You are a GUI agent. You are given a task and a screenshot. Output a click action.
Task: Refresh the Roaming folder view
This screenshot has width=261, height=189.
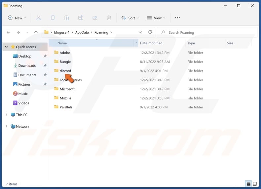click(150, 32)
